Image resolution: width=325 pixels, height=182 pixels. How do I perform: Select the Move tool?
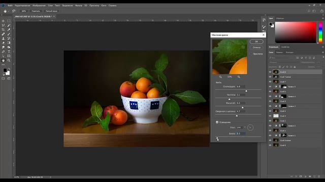(x=3, y=21)
